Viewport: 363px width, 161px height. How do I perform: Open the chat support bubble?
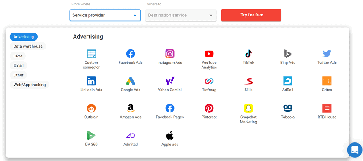pyautogui.click(x=355, y=150)
